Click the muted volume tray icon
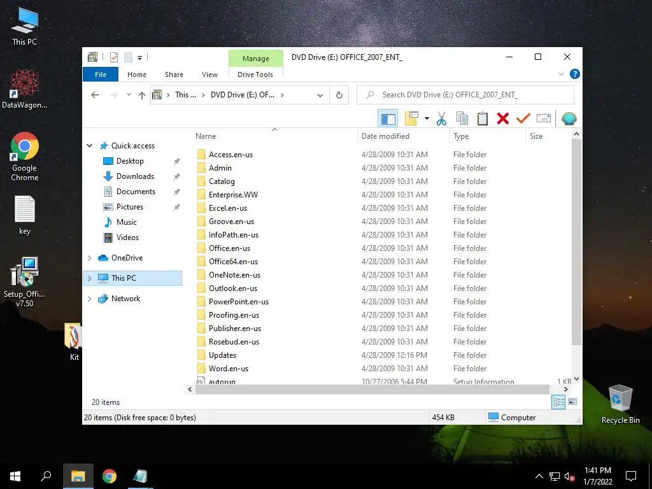The width and height of the screenshot is (652, 489). (569, 476)
